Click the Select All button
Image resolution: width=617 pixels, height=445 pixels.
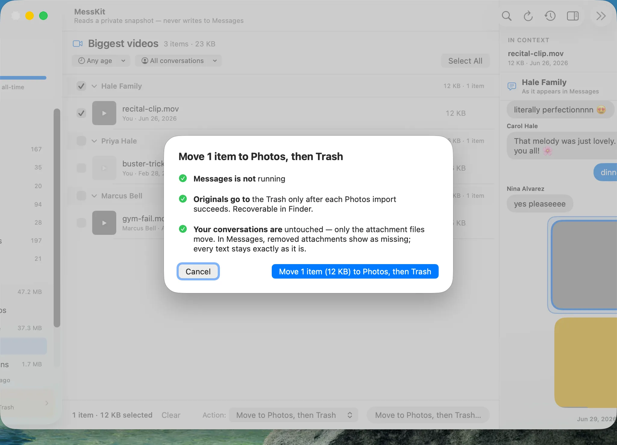point(465,61)
